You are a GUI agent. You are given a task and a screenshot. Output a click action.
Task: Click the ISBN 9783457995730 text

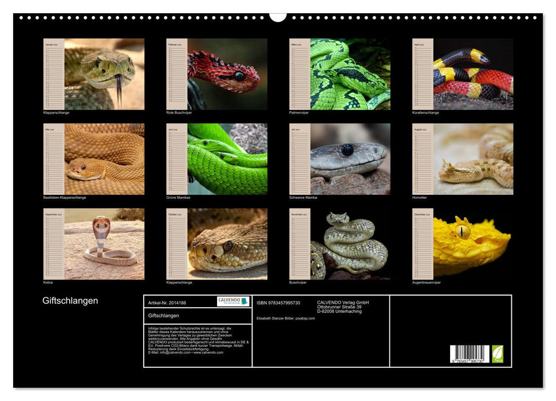278,302
